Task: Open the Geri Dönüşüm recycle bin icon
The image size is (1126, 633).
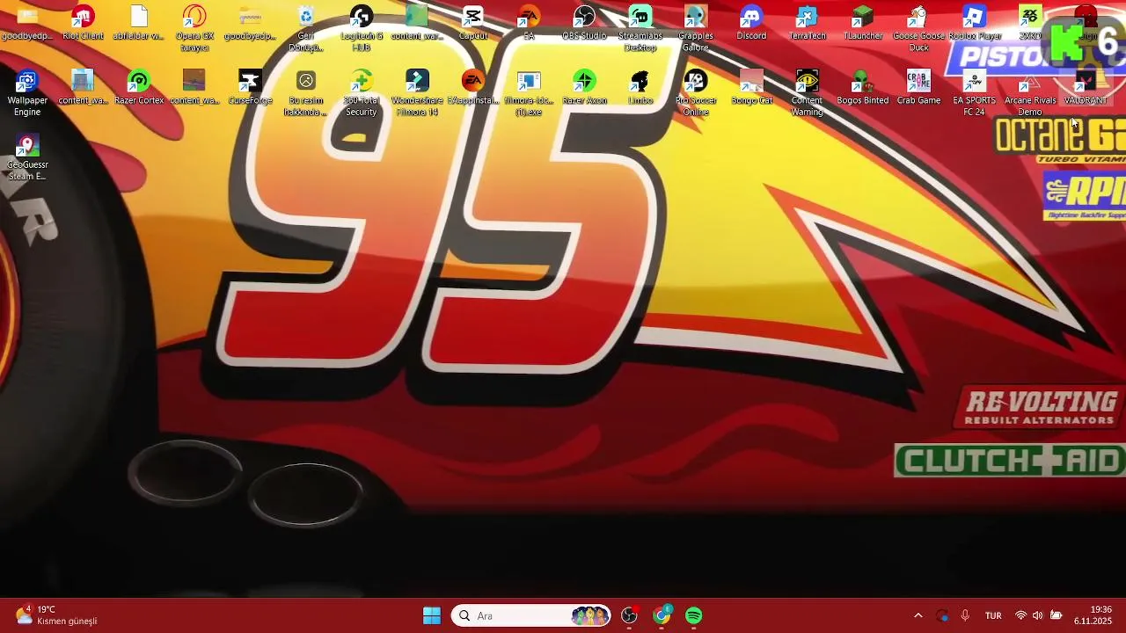Action: pos(306,29)
